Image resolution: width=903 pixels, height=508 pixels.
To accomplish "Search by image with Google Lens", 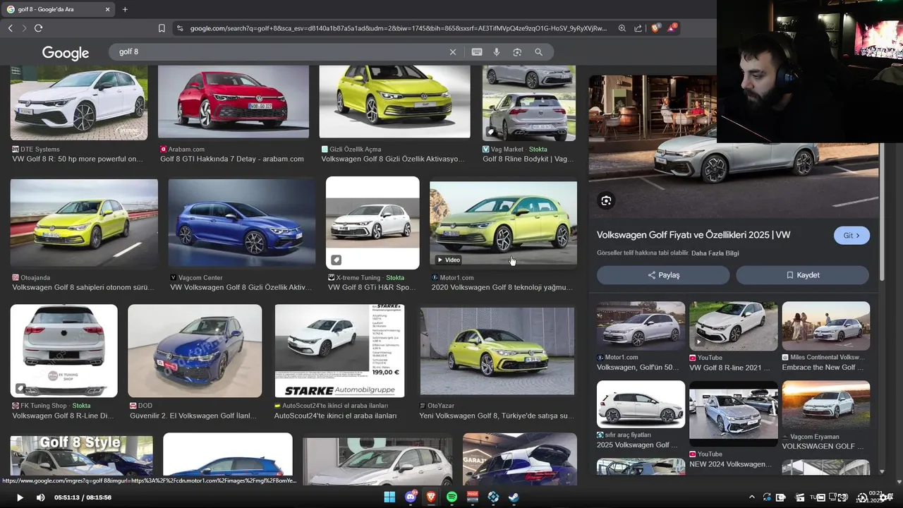I will coord(517,52).
